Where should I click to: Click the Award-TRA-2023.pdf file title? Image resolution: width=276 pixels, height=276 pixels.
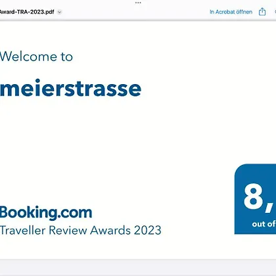click(27, 12)
